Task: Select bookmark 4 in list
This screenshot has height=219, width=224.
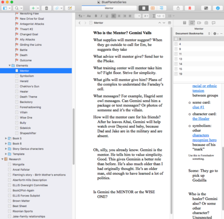Action: (x=199, y=44)
